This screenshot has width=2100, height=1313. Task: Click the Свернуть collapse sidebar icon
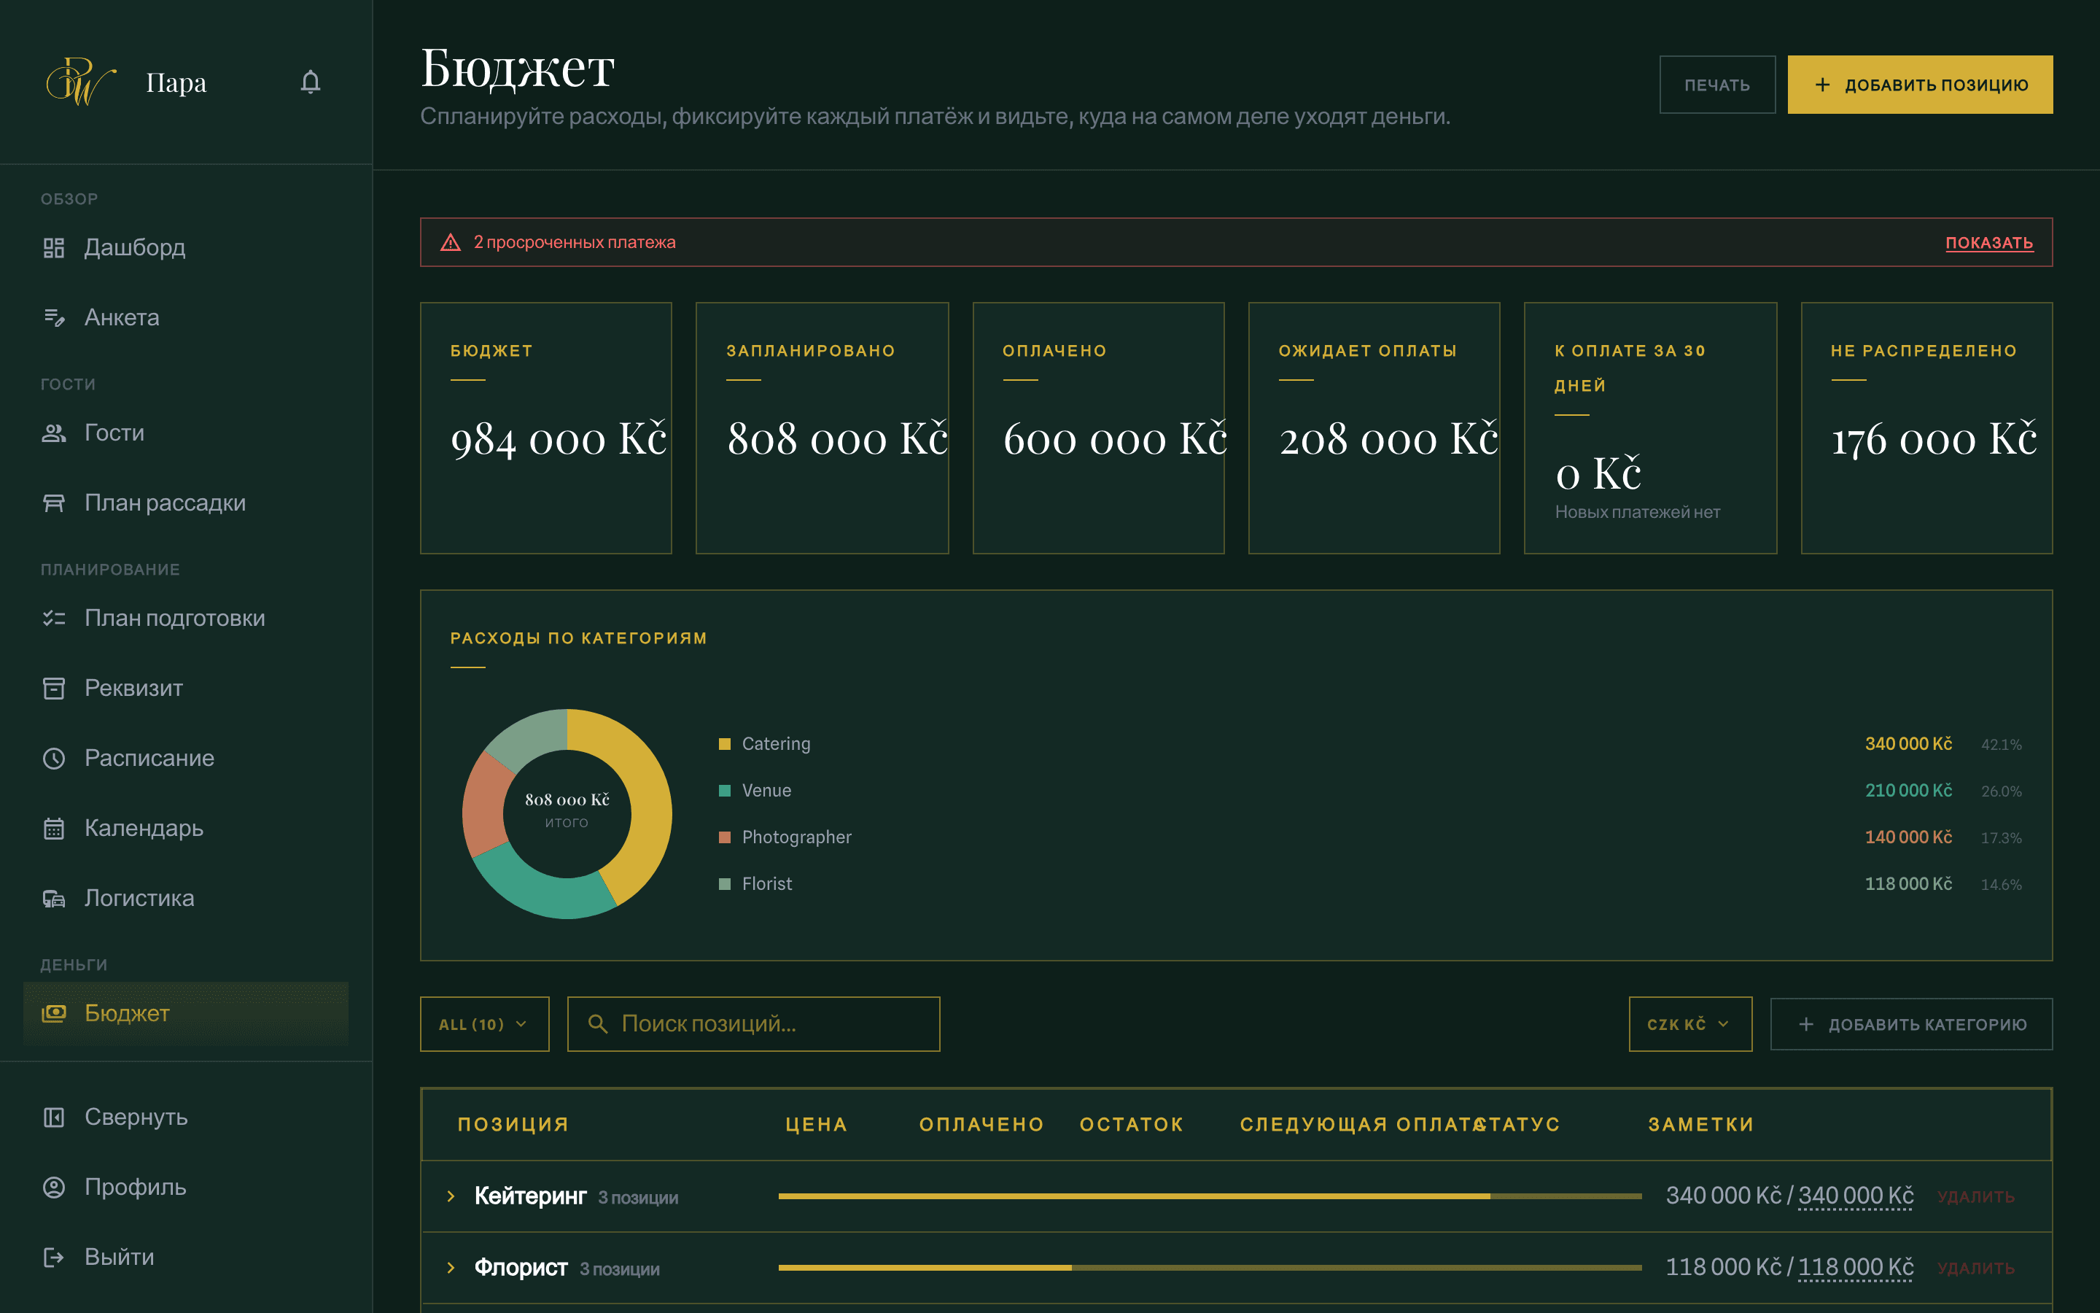[x=54, y=1118]
